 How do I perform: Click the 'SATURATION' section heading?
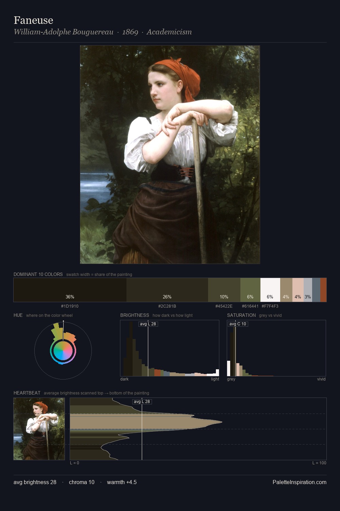tap(241, 315)
